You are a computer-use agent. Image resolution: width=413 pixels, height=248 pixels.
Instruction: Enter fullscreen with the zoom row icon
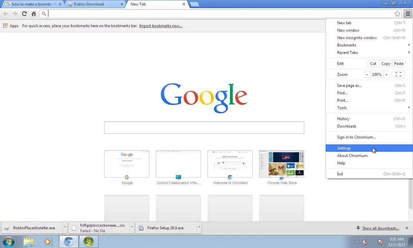tap(398, 75)
